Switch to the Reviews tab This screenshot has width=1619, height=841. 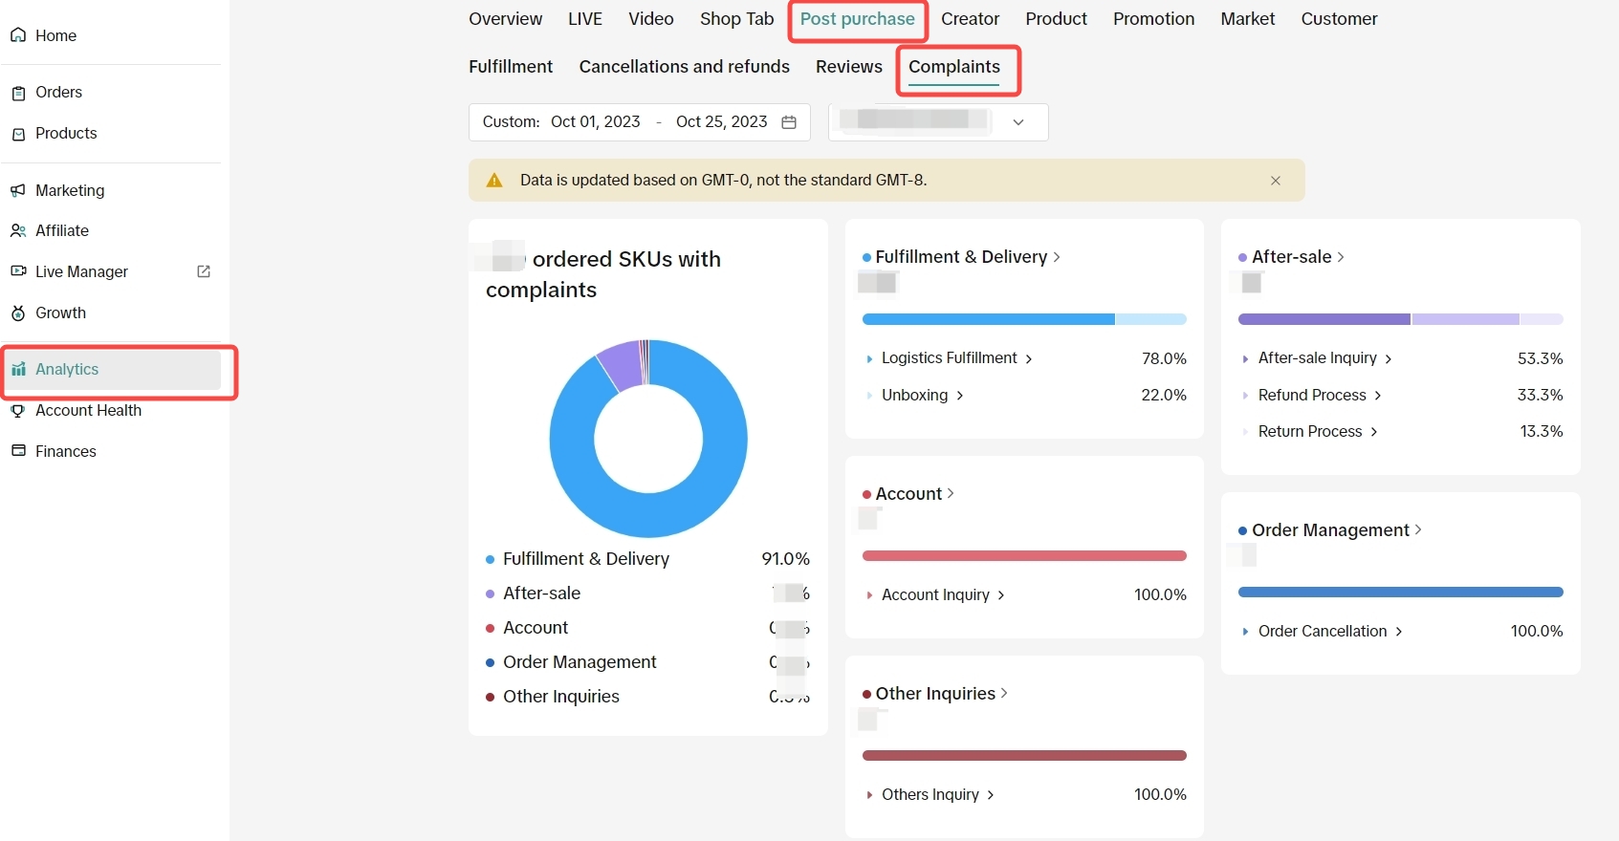(x=848, y=67)
